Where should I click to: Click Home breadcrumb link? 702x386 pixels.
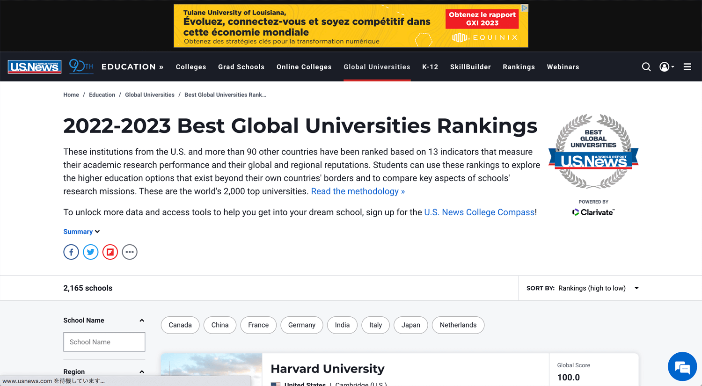(x=71, y=95)
